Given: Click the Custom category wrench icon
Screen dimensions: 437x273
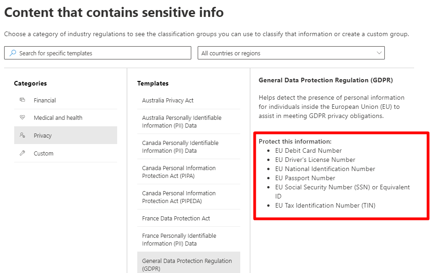Looking at the screenshot, I should point(22,153).
